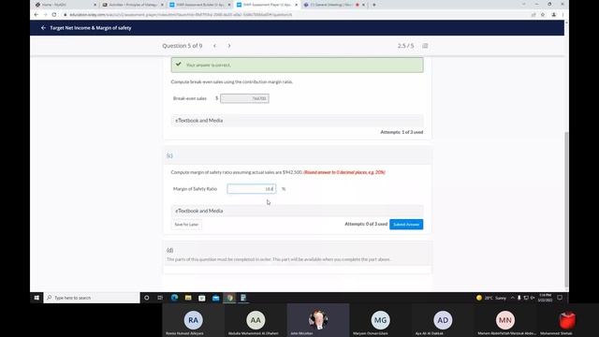Select the AD participant tile
Image resolution: width=599 pixels, height=337 pixels.
pos(443,320)
